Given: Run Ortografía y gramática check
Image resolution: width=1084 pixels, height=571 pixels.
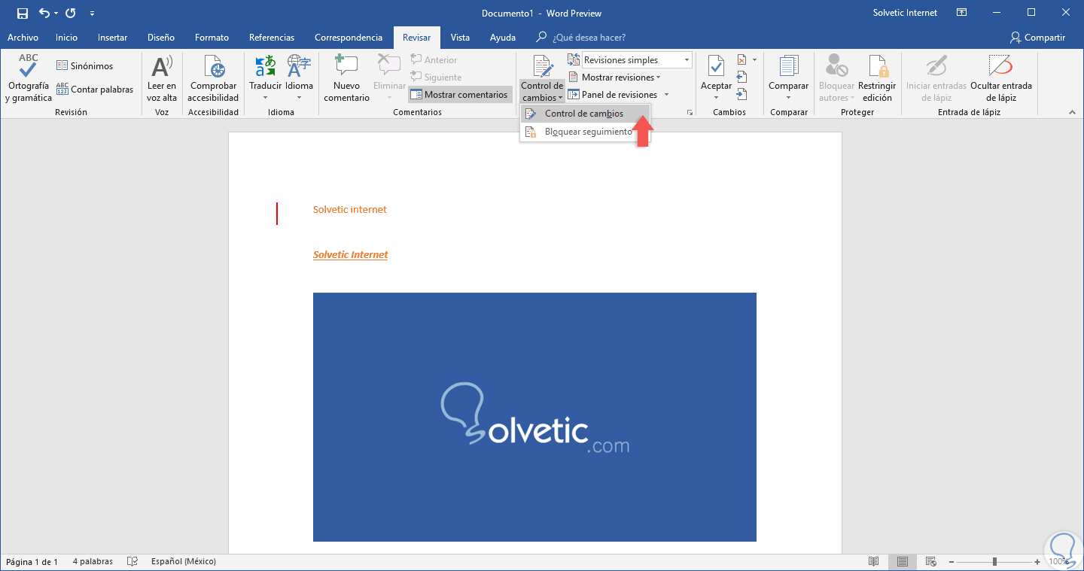Looking at the screenshot, I should pos(29,79).
